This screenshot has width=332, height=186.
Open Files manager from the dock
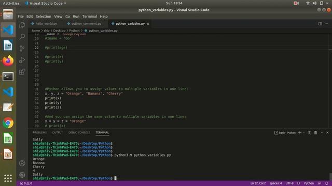8,14
